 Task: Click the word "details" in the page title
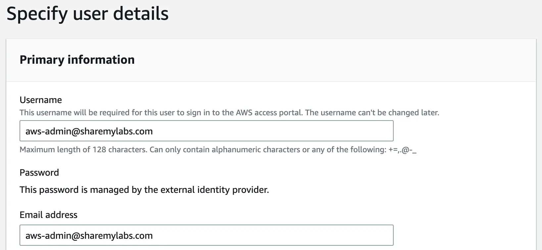[141, 14]
